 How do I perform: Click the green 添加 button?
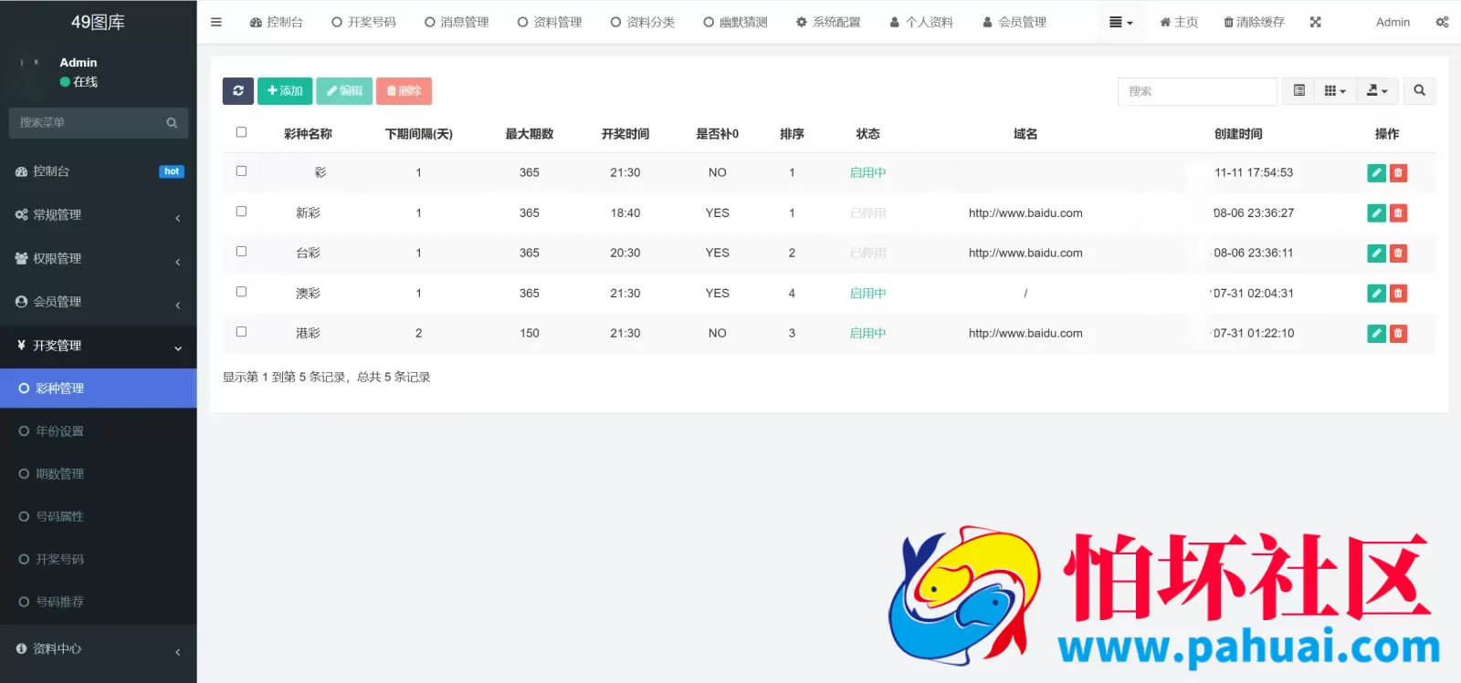coord(285,91)
